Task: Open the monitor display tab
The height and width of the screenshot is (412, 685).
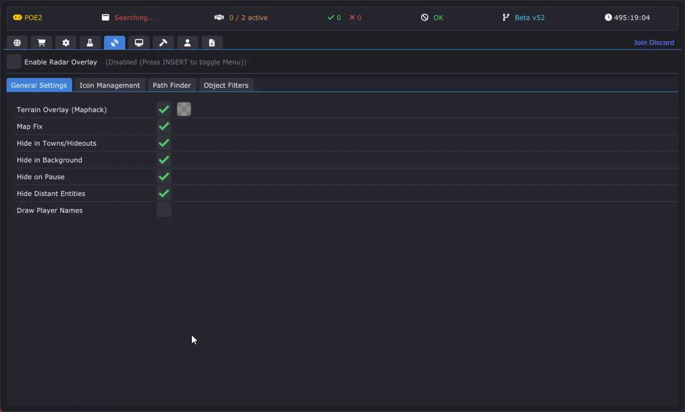Action: pos(139,43)
